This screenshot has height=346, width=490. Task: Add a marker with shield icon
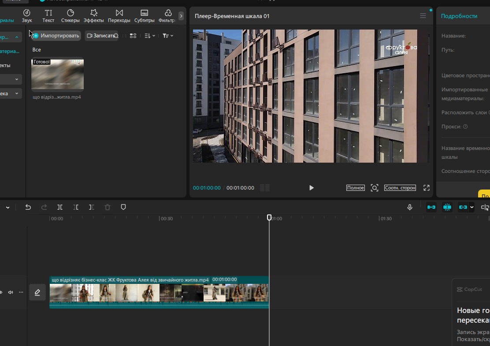click(x=123, y=207)
